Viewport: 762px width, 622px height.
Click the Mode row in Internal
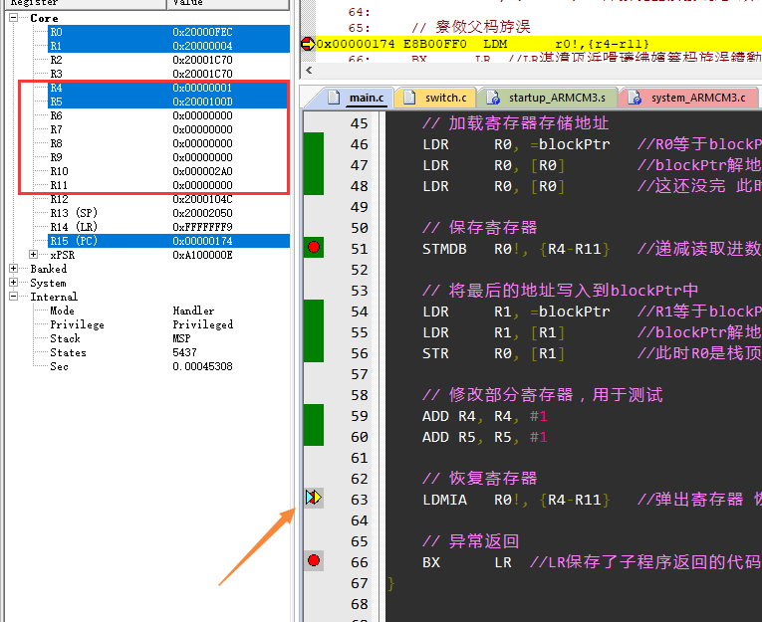pyautogui.click(x=168, y=311)
